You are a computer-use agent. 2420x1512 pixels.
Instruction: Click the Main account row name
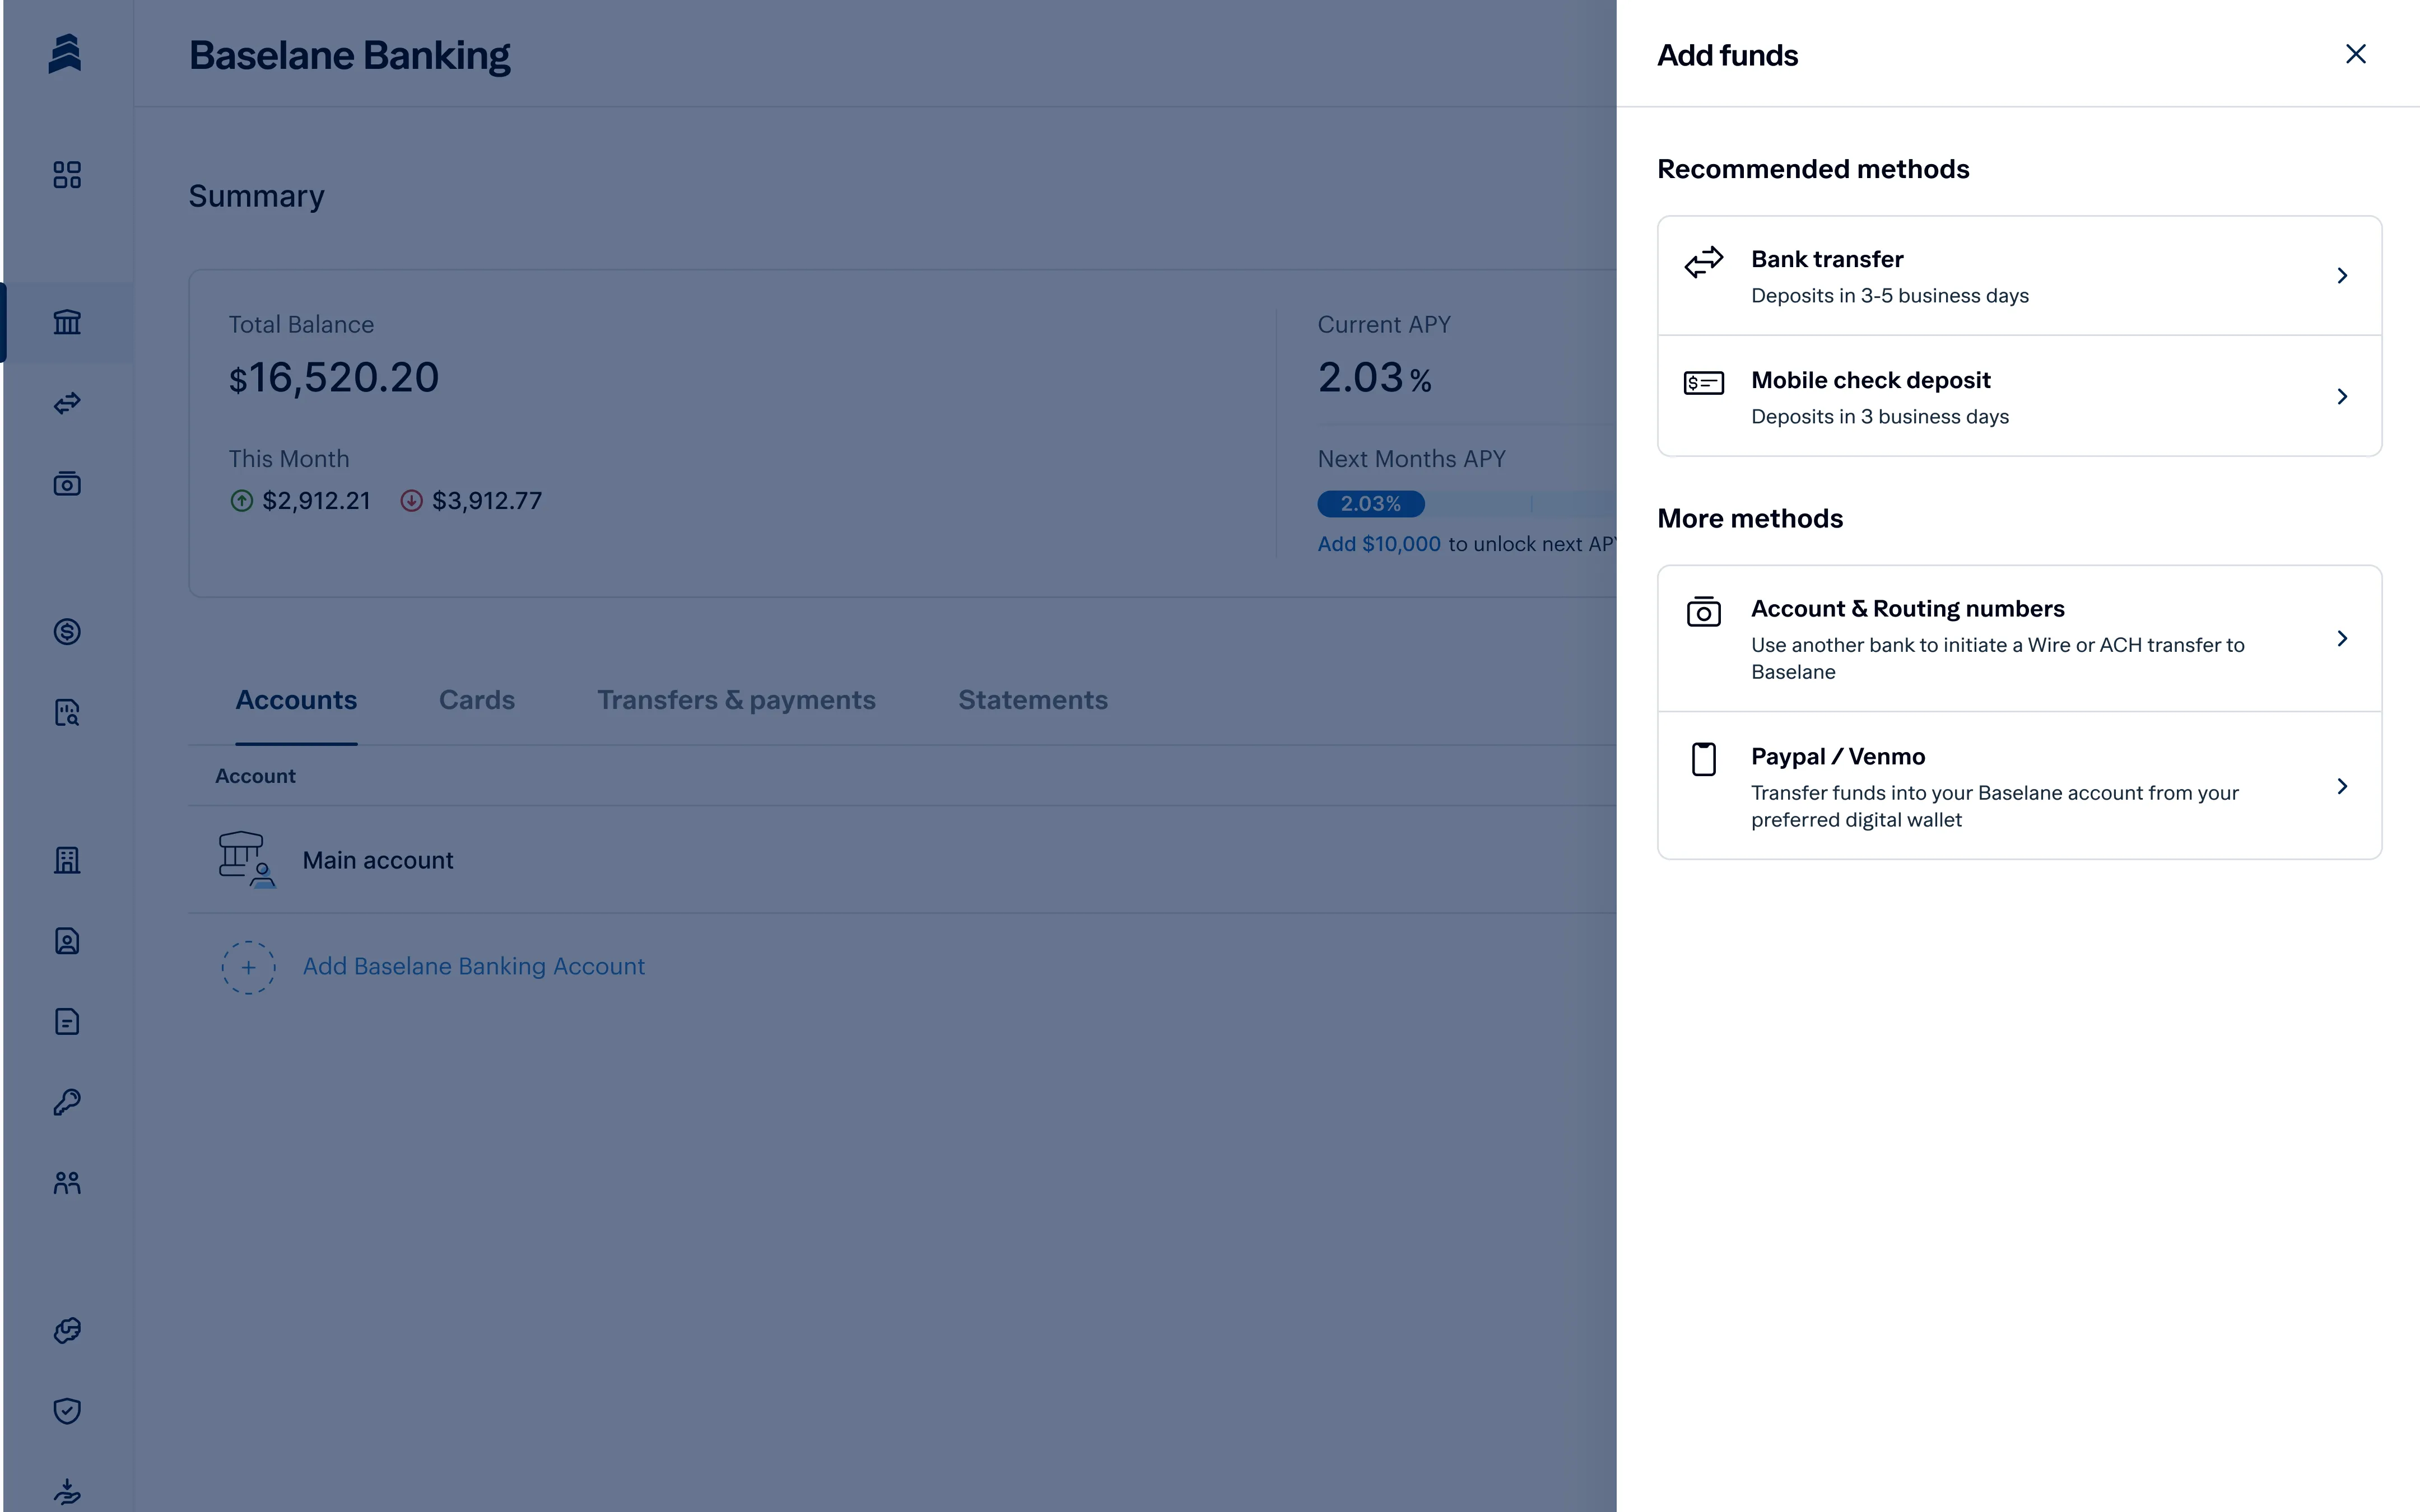378,861
